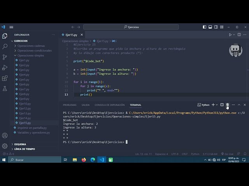Split the editor to the right

tap(239, 34)
